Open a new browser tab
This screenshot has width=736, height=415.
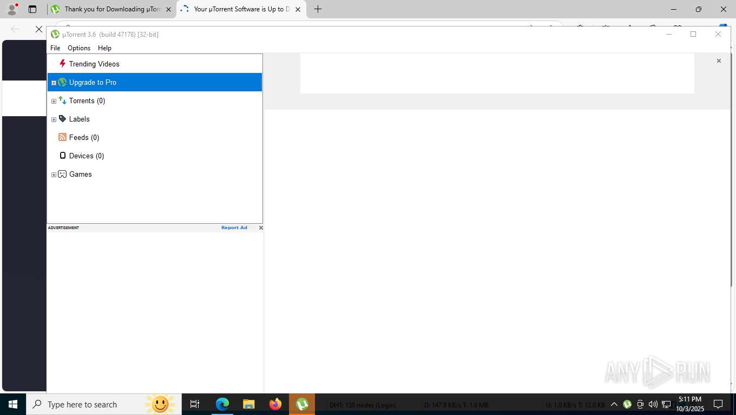(318, 9)
